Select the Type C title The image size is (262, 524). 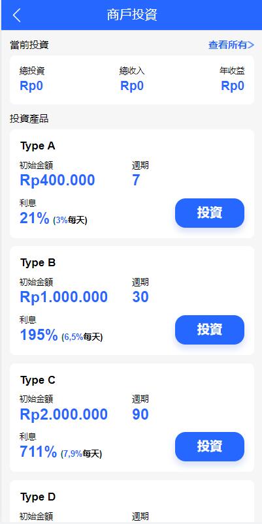click(38, 380)
